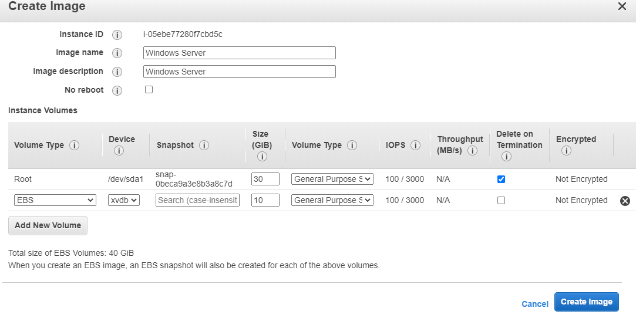The image size is (636, 318).
Task: Check Delete on Termination for EBS volume
Action: click(502, 200)
